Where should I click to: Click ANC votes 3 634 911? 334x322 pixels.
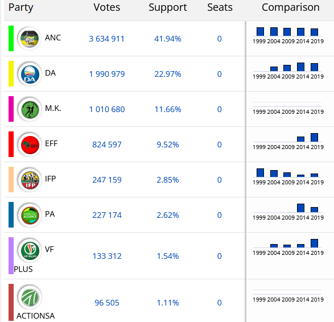click(106, 39)
